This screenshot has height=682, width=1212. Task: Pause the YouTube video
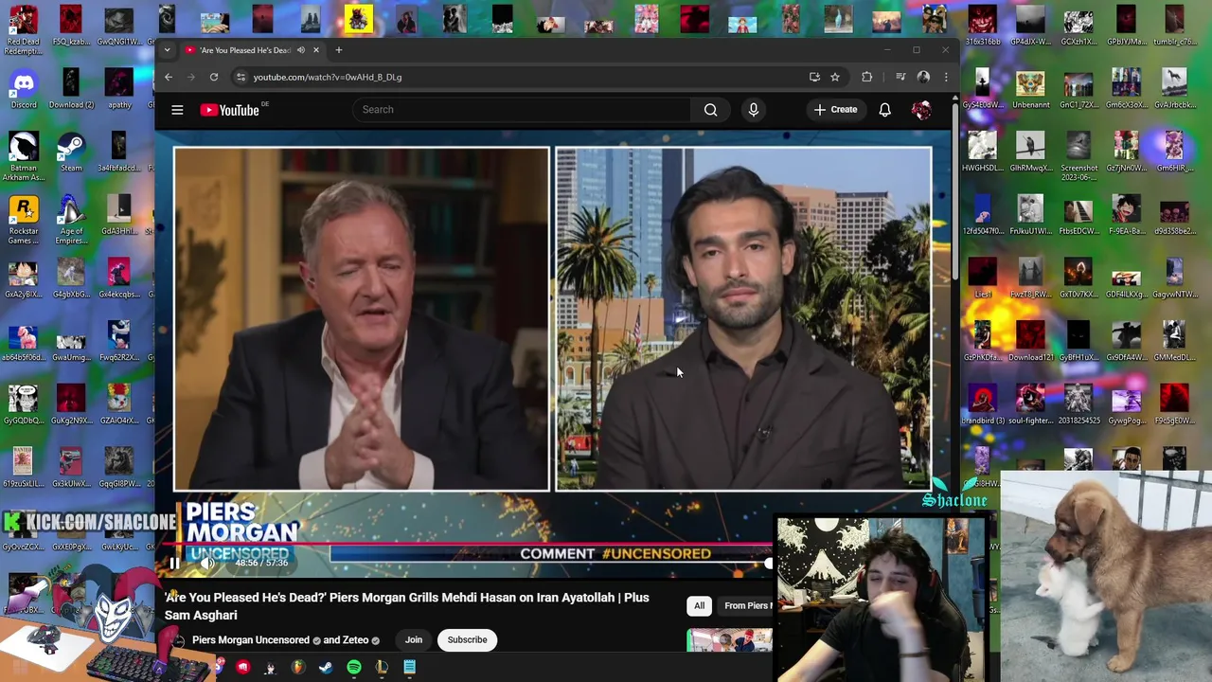[x=174, y=563]
